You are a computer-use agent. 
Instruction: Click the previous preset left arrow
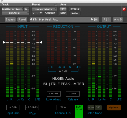tap(31, 19)
